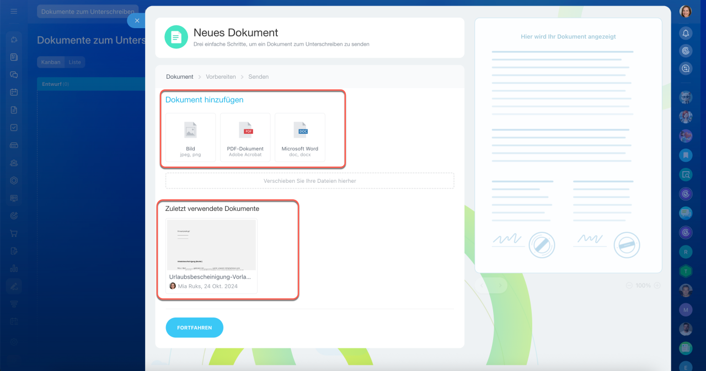Open the tasks checkmark icon in left sidebar
The image size is (706, 371).
pyautogui.click(x=14, y=127)
